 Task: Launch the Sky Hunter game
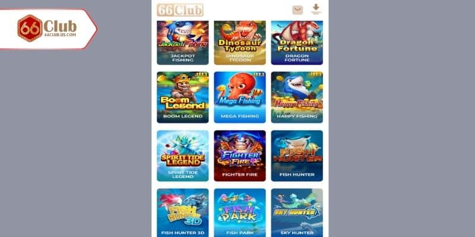point(297,213)
